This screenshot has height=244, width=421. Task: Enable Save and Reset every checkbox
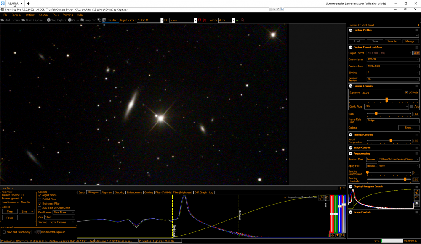4,232
